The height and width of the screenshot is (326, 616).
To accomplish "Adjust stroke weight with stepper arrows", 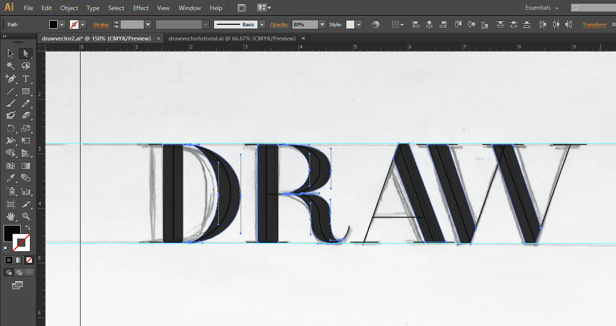I will [x=117, y=24].
